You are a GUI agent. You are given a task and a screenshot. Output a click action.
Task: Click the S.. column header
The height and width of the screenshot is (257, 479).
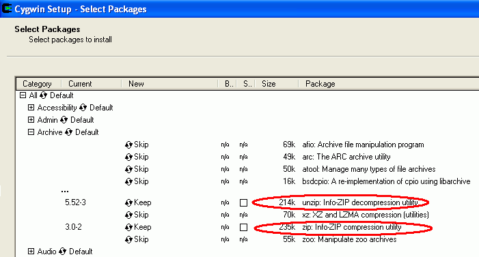(246, 84)
